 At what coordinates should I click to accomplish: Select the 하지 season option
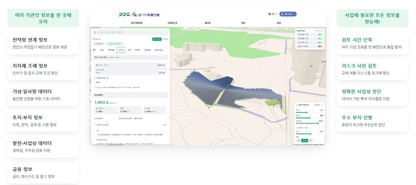tap(299, 140)
